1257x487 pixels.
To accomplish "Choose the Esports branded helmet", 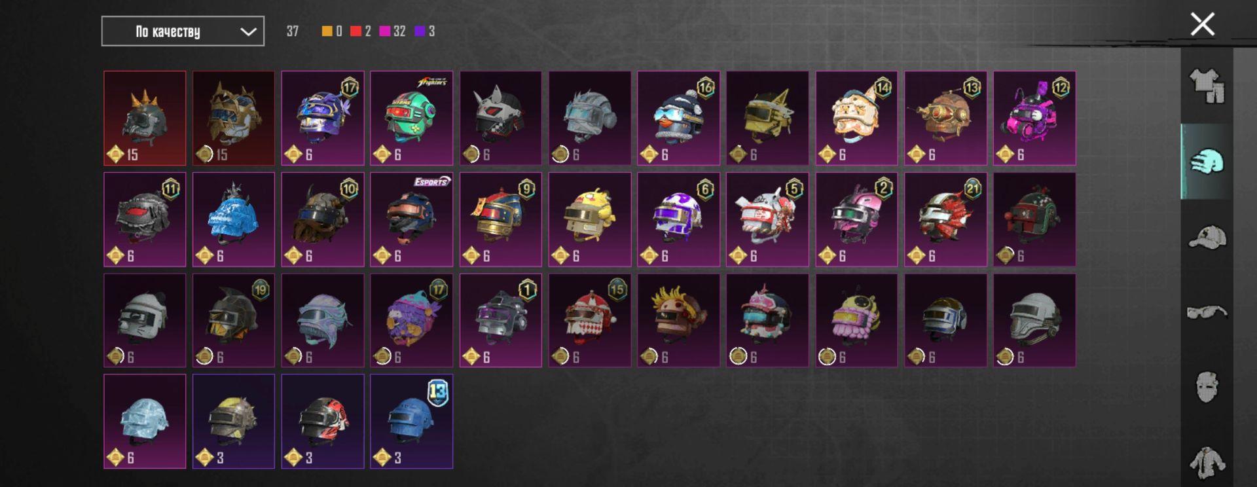I will pyautogui.click(x=411, y=219).
